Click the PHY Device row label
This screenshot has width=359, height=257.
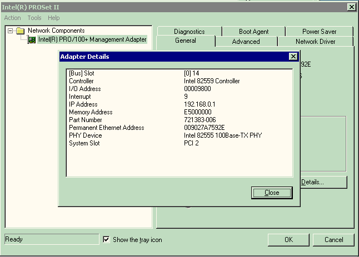point(86,135)
